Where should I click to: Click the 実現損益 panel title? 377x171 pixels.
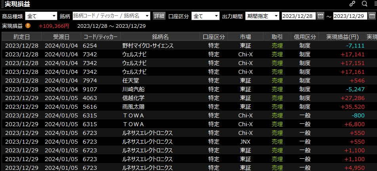[x=17, y=4]
